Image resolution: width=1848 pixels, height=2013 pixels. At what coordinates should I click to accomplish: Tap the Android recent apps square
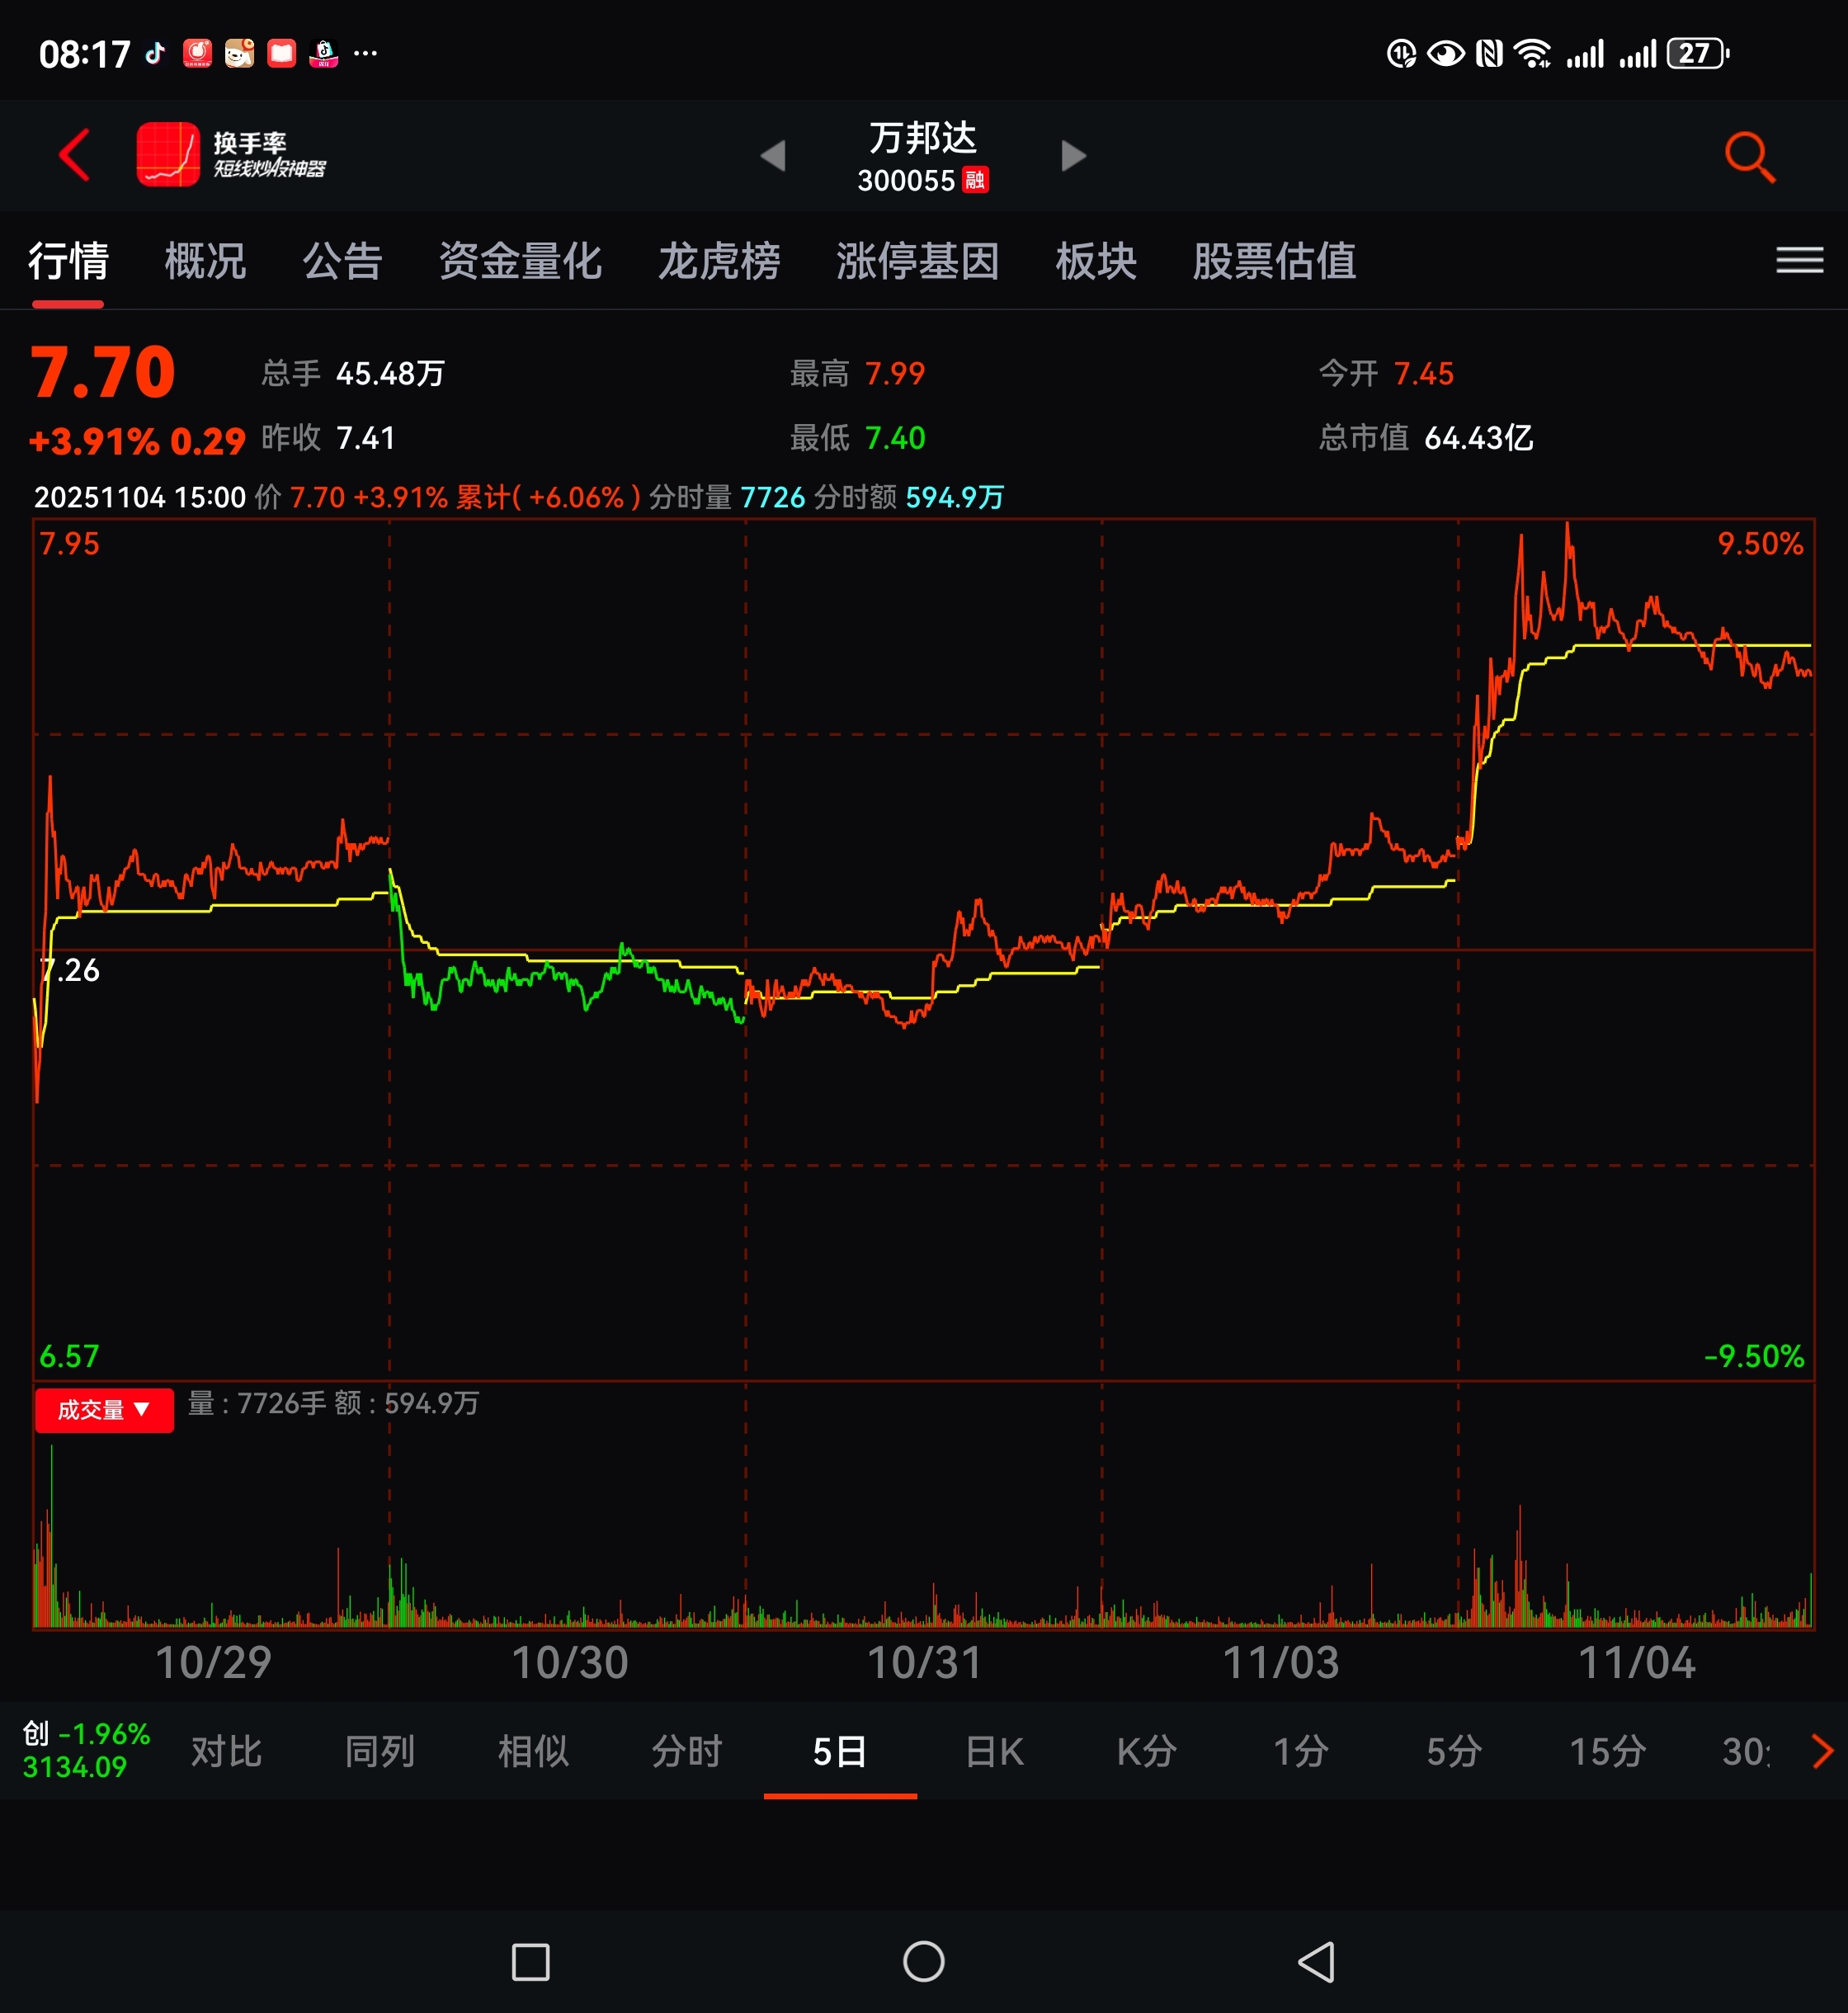click(530, 1961)
